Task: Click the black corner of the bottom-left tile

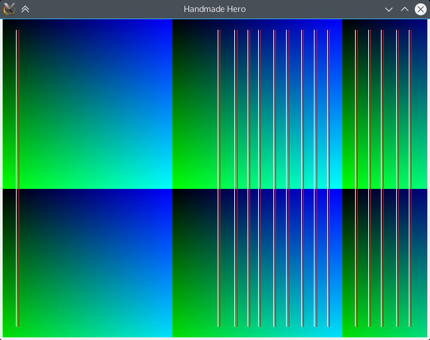Action: (x=6, y=193)
